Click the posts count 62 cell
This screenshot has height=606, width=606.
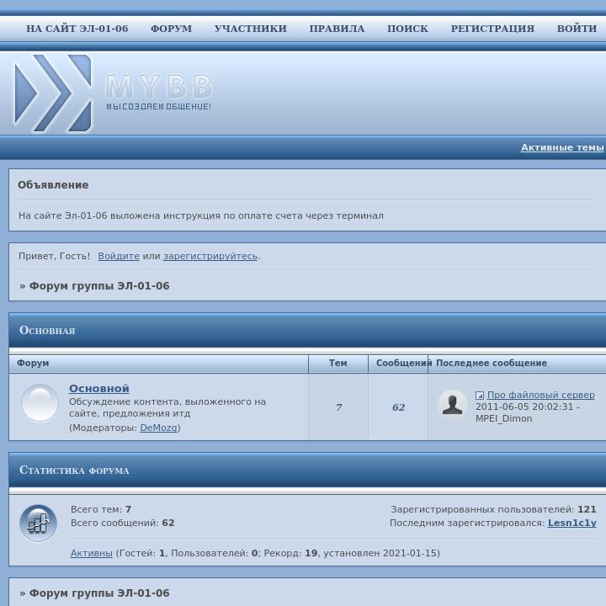tap(398, 407)
